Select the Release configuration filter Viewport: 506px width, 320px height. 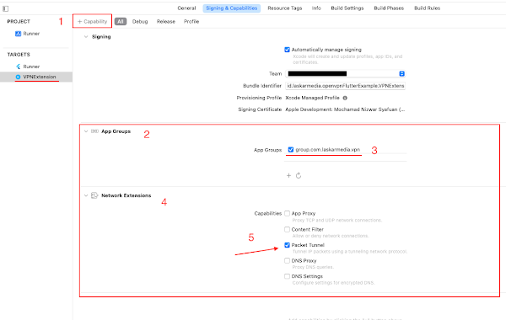tap(166, 22)
